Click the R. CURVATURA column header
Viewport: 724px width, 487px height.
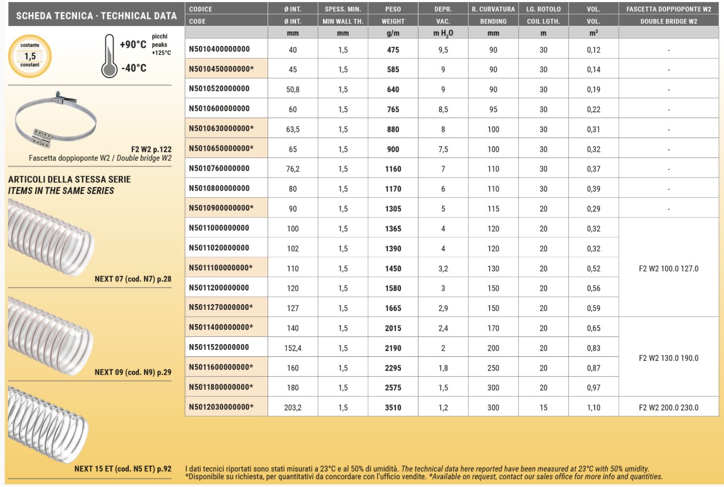click(x=493, y=9)
